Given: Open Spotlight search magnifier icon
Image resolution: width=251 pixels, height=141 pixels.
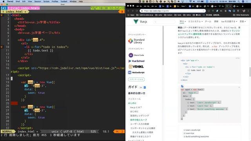Looking at the screenshot, I should tap(239, 2).
